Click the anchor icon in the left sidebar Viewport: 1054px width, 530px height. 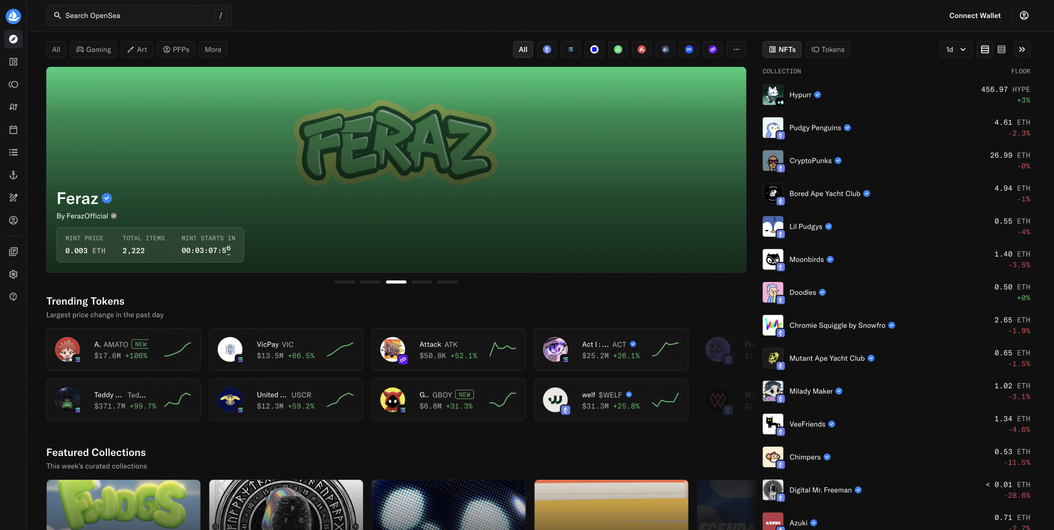pos(13,175)
